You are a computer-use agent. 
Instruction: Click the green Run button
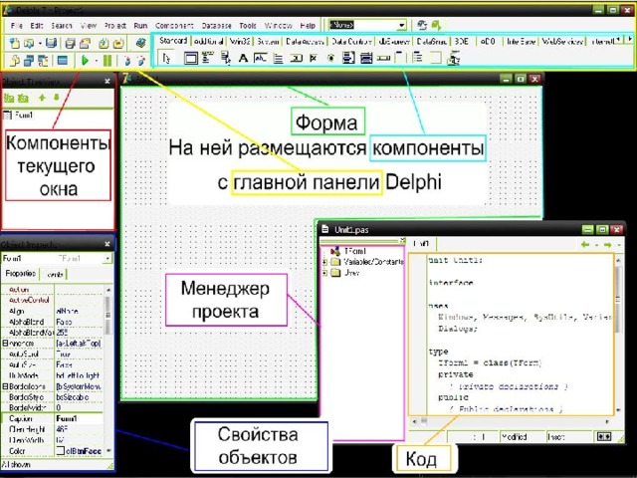(x=87, y=61)
